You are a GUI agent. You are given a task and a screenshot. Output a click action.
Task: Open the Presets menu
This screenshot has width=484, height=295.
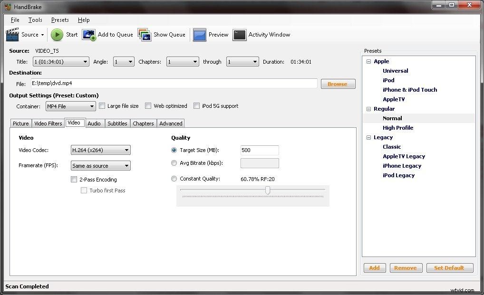pyautogui.click(x=60, y=20)
